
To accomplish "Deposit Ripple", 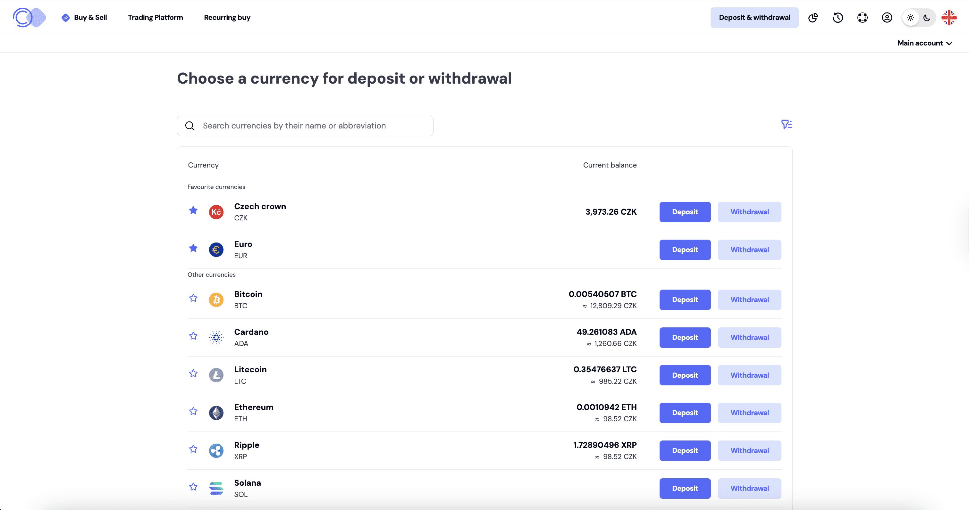I will 685,451.
